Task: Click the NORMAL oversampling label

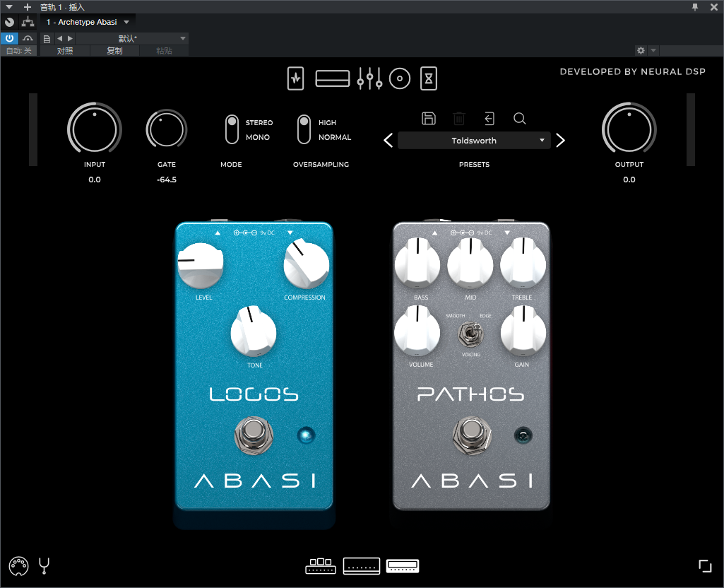Action: tap(335, 137)
